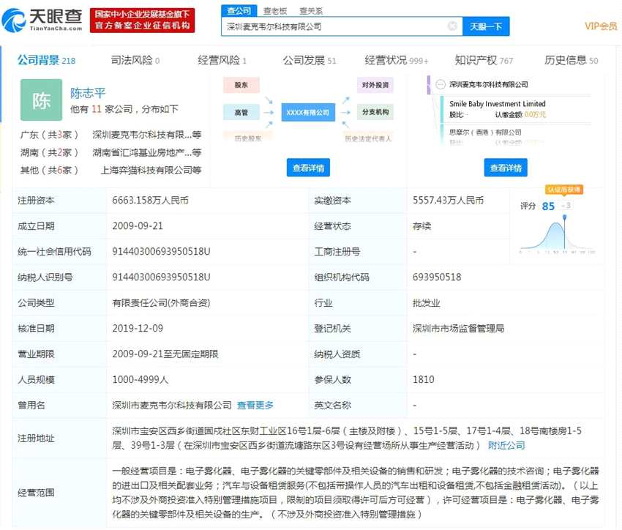Viewport: 622px width, 530px height.
Task: Click the 查看更多 link beside 曾用名
Action: point(255,405)
